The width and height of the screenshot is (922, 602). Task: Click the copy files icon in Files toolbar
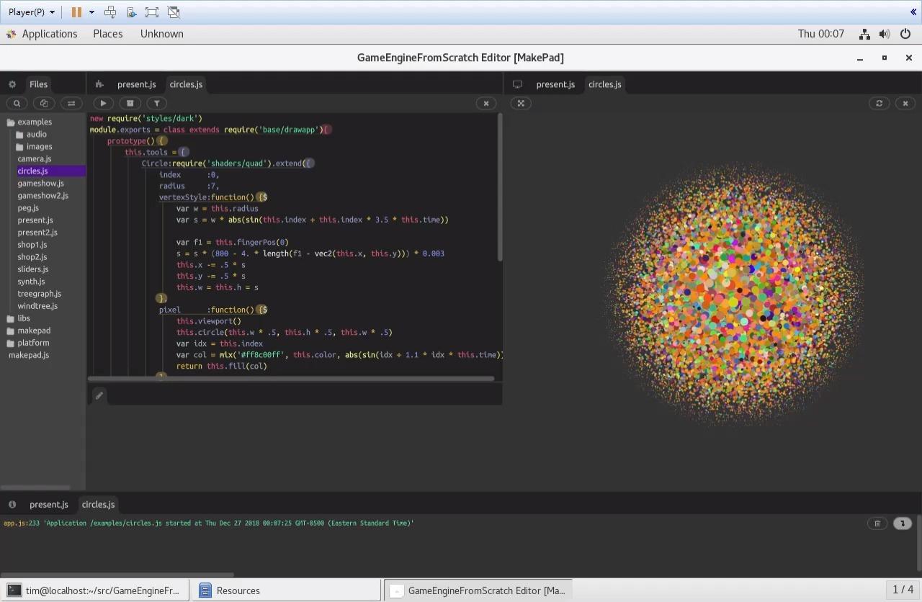coord(44,103)
